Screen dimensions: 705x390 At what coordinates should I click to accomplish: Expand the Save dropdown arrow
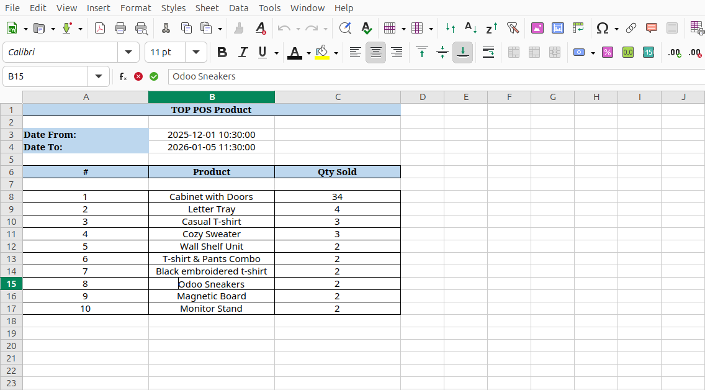pyautogui.click(x=81, y=29)
